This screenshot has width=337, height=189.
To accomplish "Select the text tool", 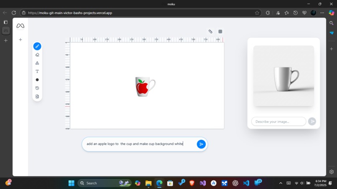I will point(37,71).
